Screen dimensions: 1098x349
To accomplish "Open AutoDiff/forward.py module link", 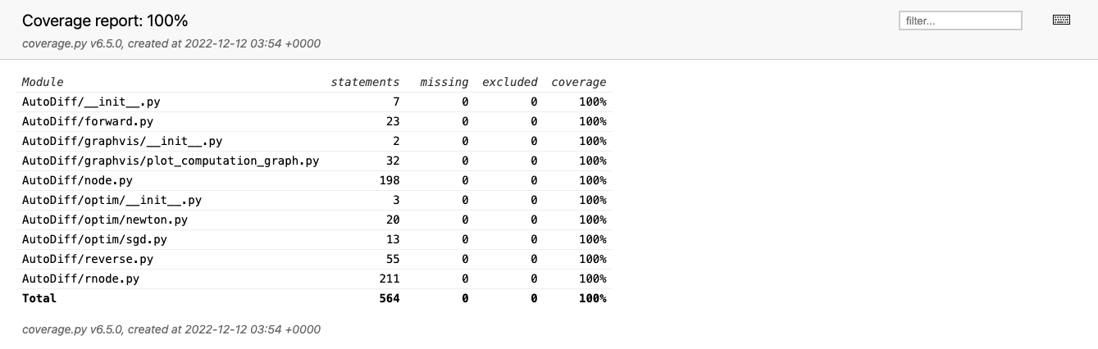I will 87,121.
